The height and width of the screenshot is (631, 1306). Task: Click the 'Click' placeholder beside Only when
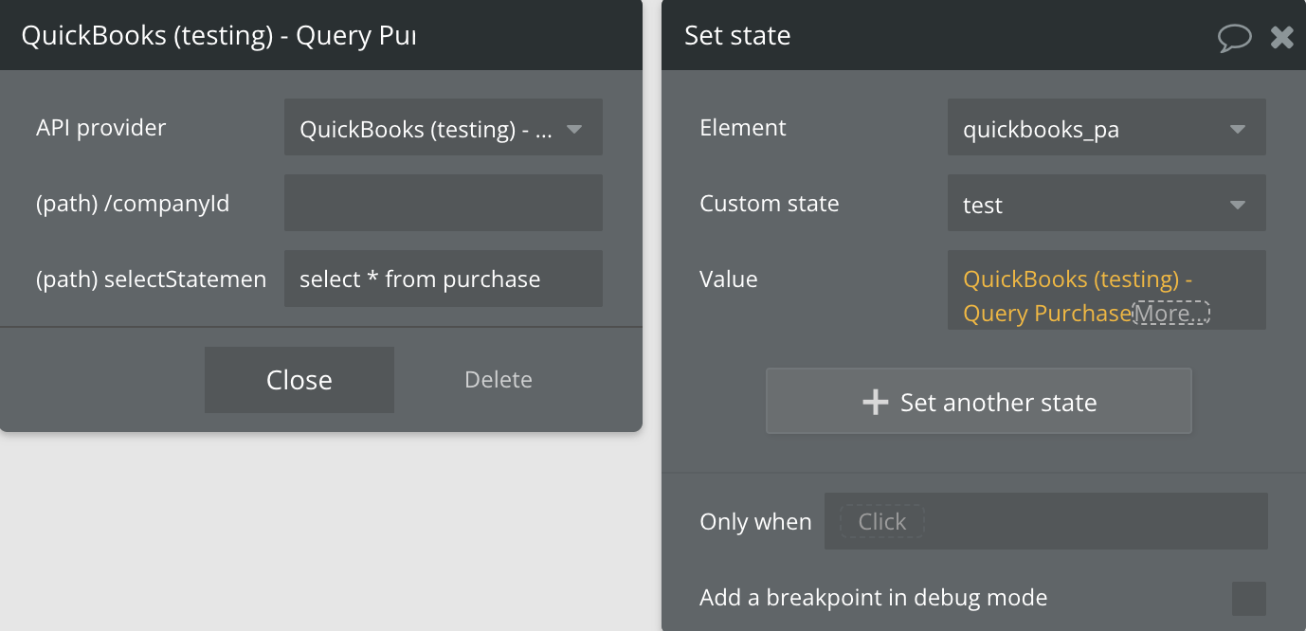[x=881, y=522]
